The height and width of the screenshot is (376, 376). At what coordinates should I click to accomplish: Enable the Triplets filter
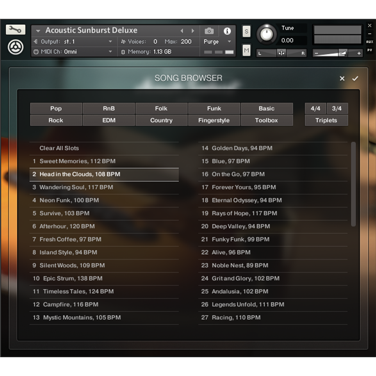click(326, 120)
